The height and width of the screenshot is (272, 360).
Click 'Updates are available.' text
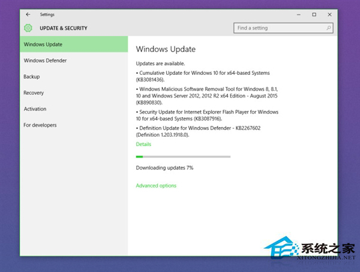tap(160, 64)
